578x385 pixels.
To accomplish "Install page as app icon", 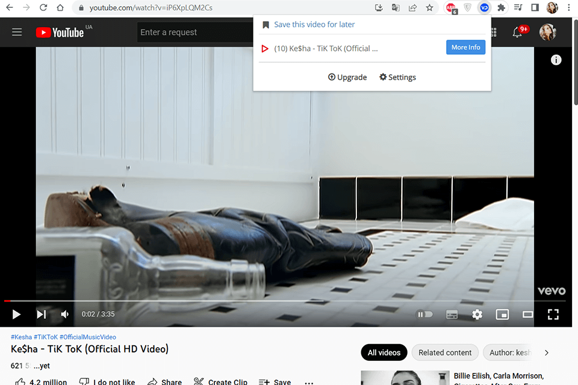I will click(379, 7).
